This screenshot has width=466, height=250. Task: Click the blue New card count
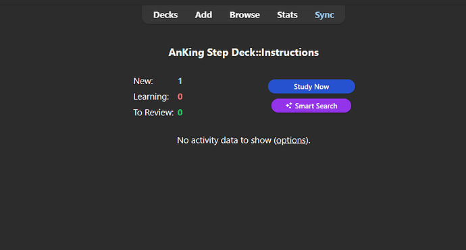(x=180, y=81)
